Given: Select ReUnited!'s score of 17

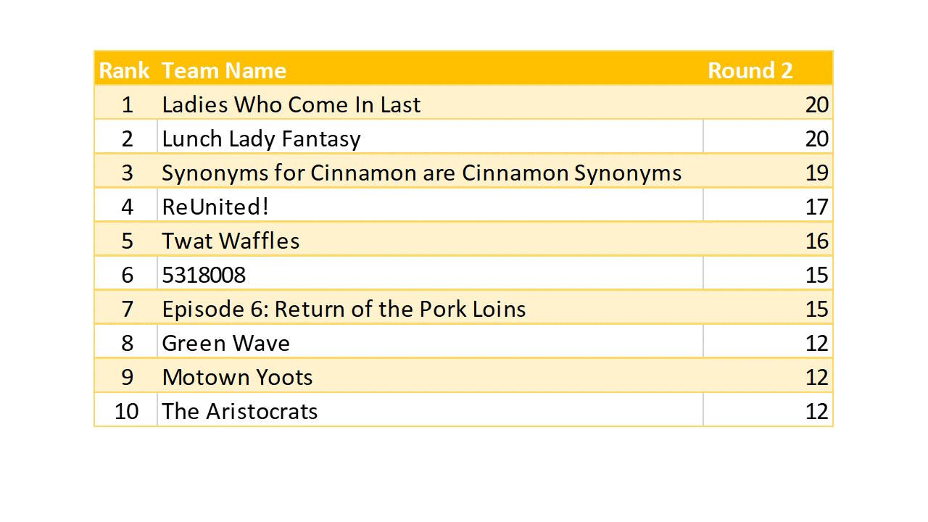Looking at the screenshot, I should tap(816, 207).
